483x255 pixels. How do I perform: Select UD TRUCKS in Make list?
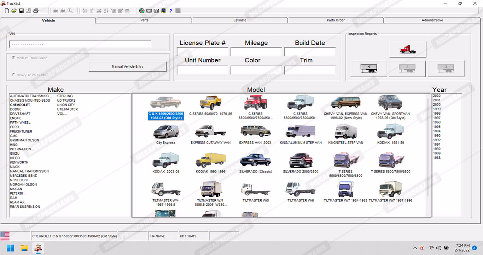[66, 100]
